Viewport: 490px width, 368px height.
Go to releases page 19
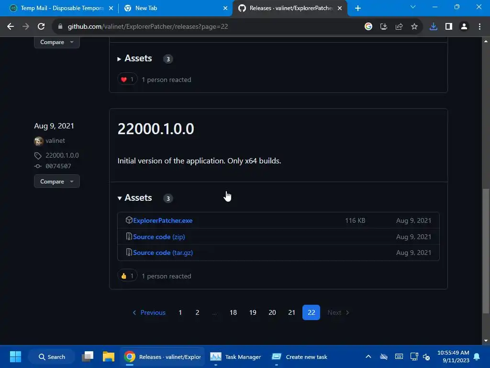pos(253,312)
